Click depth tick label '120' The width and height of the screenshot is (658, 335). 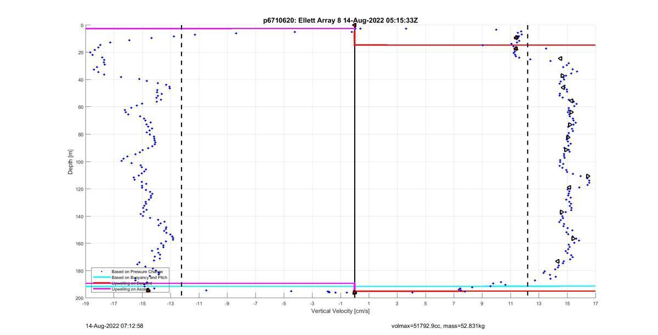(80, 189)
